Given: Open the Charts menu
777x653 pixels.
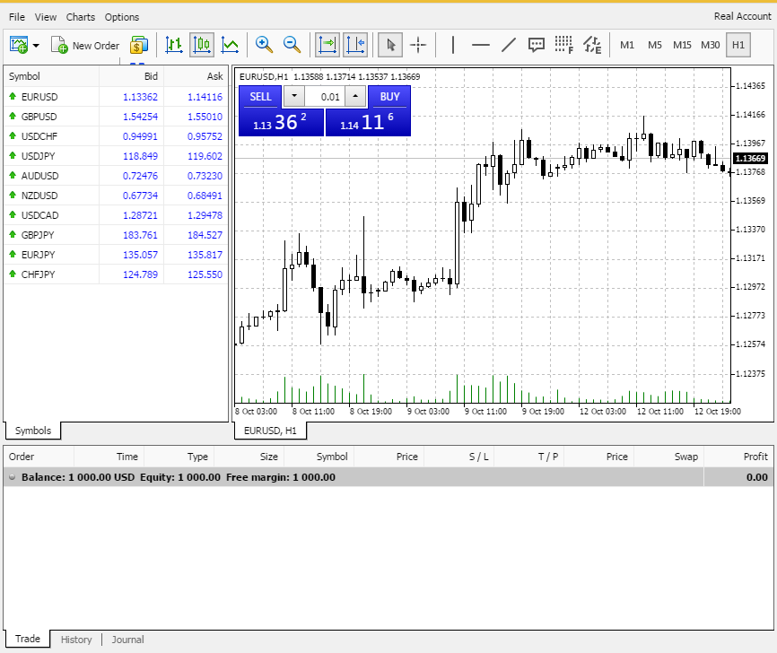Looking at the screenshot, I should (81, 17).
